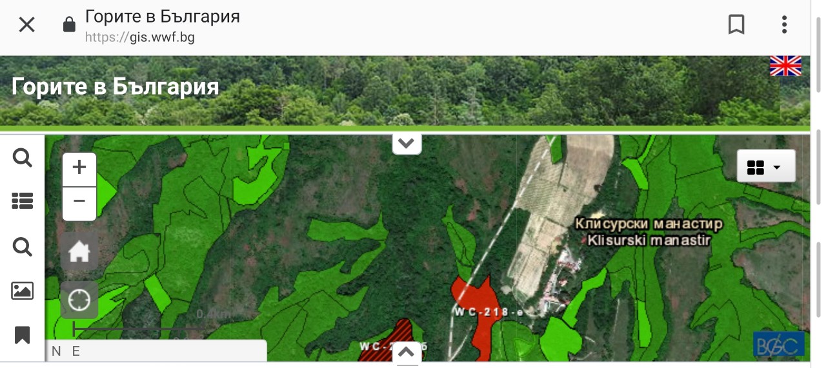Bookmark this page in browser bar
Screen dimensions: 826x368
click(736, 25)
